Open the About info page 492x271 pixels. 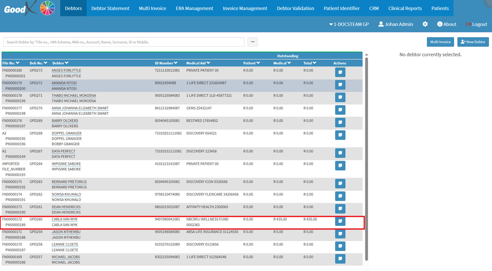click(x=447, y=24)
